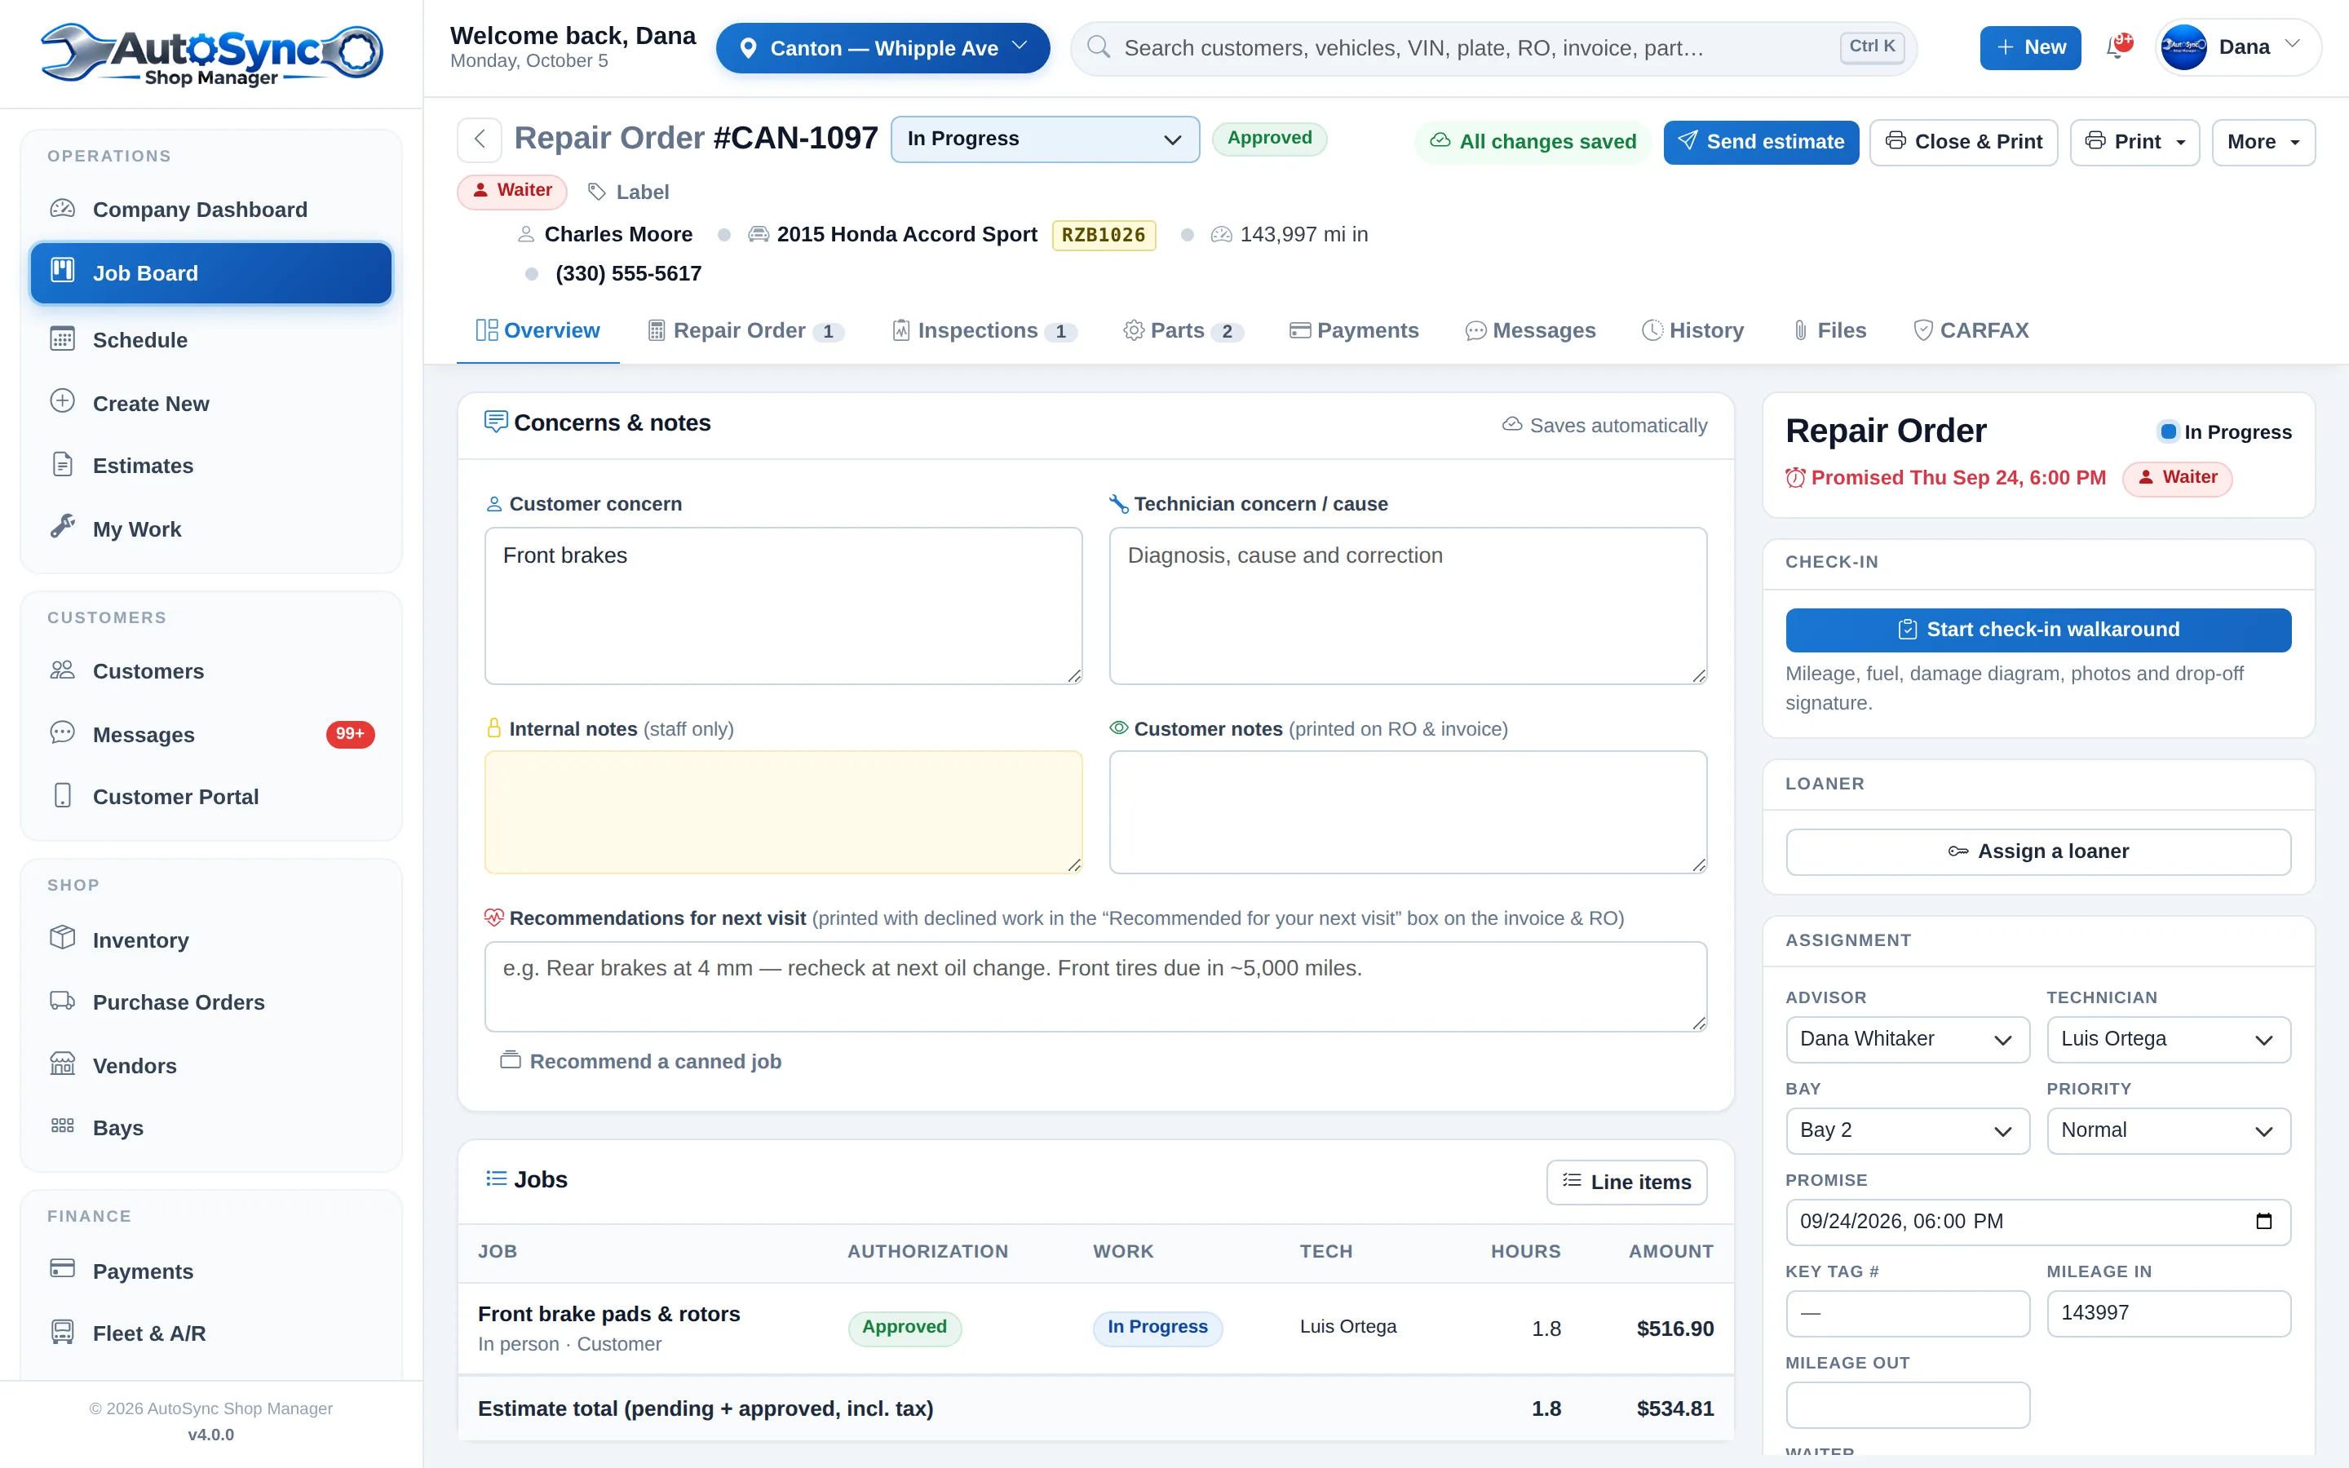Go to My Work page
The width and height of the screenshot is (2349, 1468).
coord(210,529)
